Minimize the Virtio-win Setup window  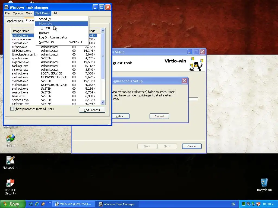[190, 52]
